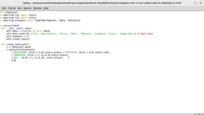Click 'colors.red' in the style tuple
204x115 pixels.
pos(102,52)
